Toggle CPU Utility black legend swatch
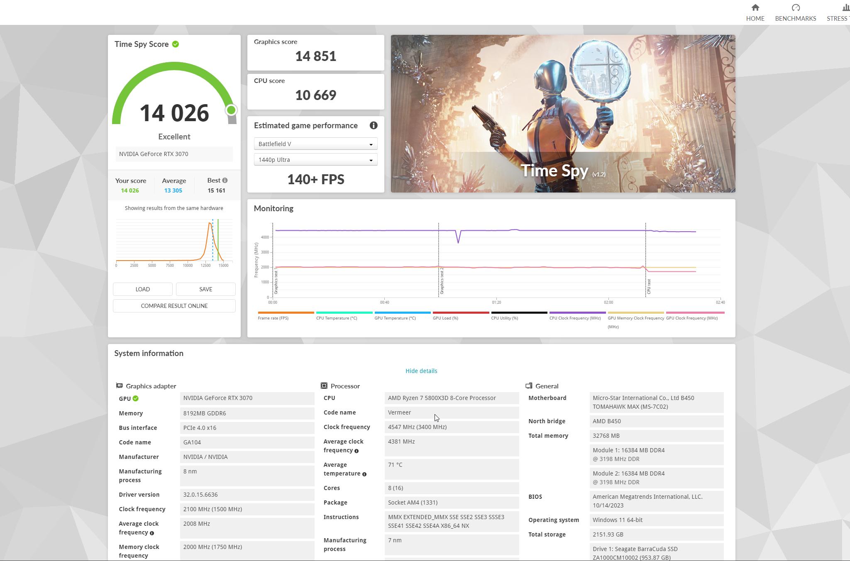Viewport: 850px width, 561px height. point(519,312)
